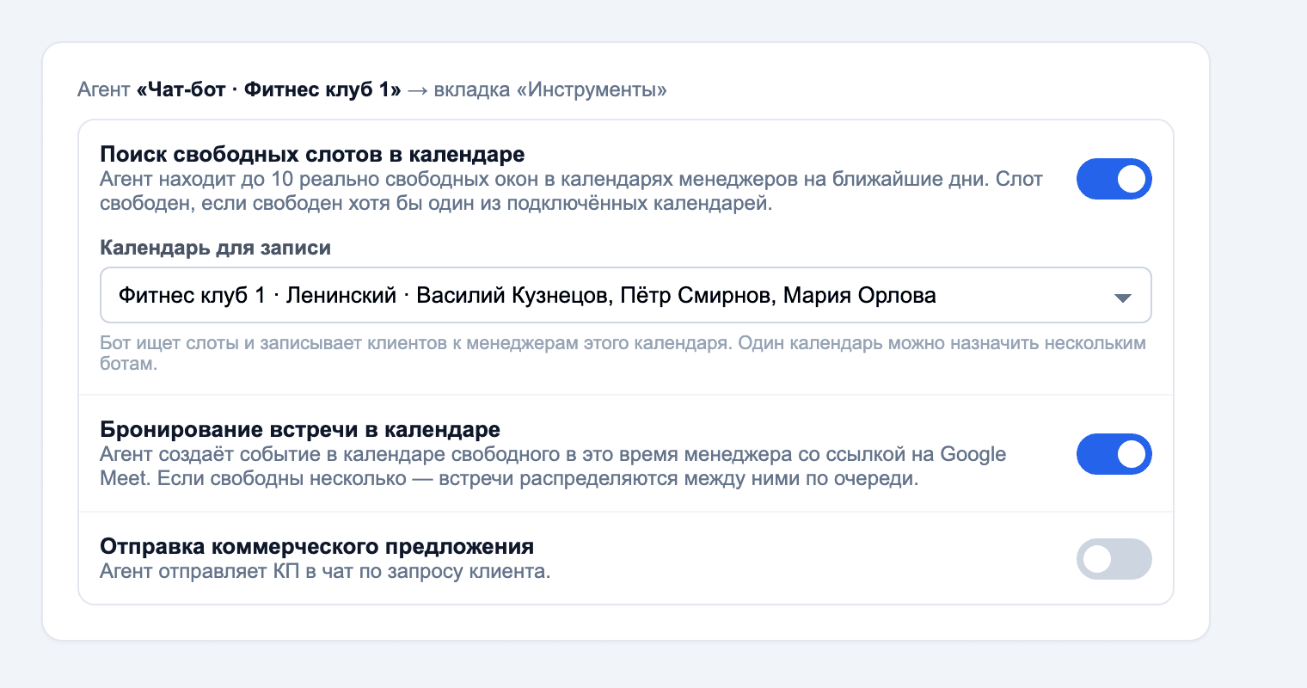The image size is (1307, 688).
Task: Click the label text "Календарь для записи"
Action: [x=216, y=248]
